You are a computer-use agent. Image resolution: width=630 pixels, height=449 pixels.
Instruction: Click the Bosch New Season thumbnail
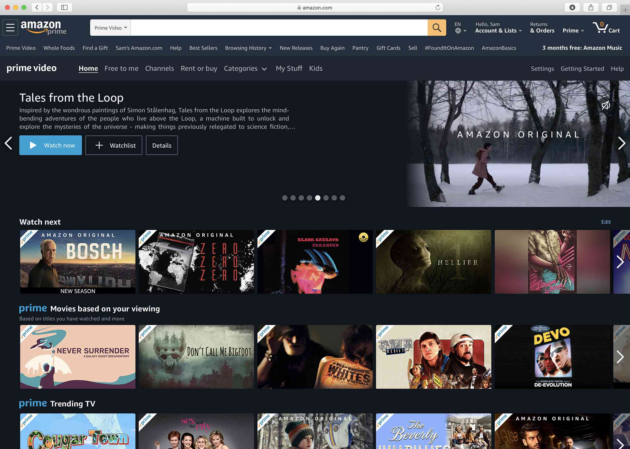pos(77,261)
